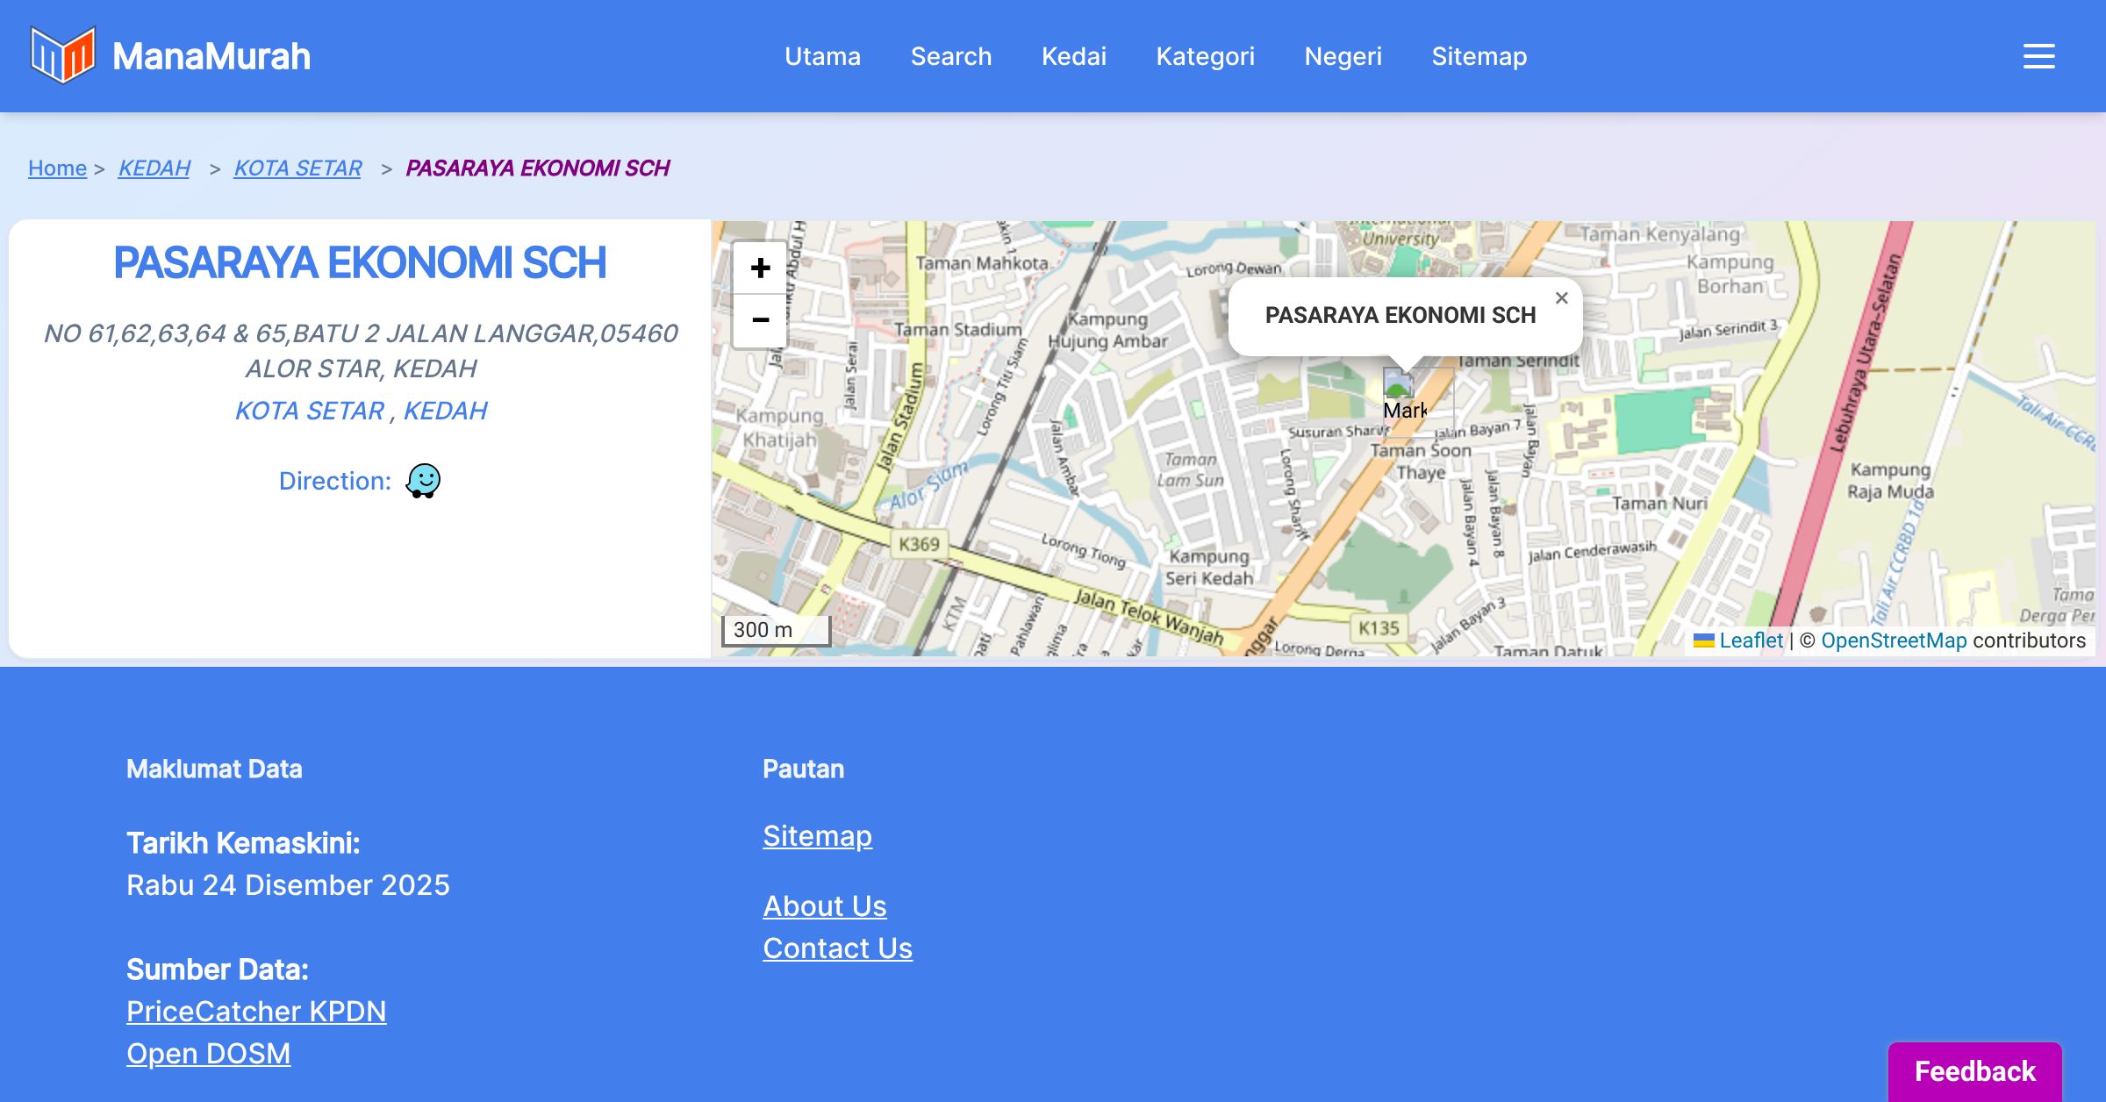Open the Negeri nav item
The image size is (2106, 1102).
click(1343, 56)
